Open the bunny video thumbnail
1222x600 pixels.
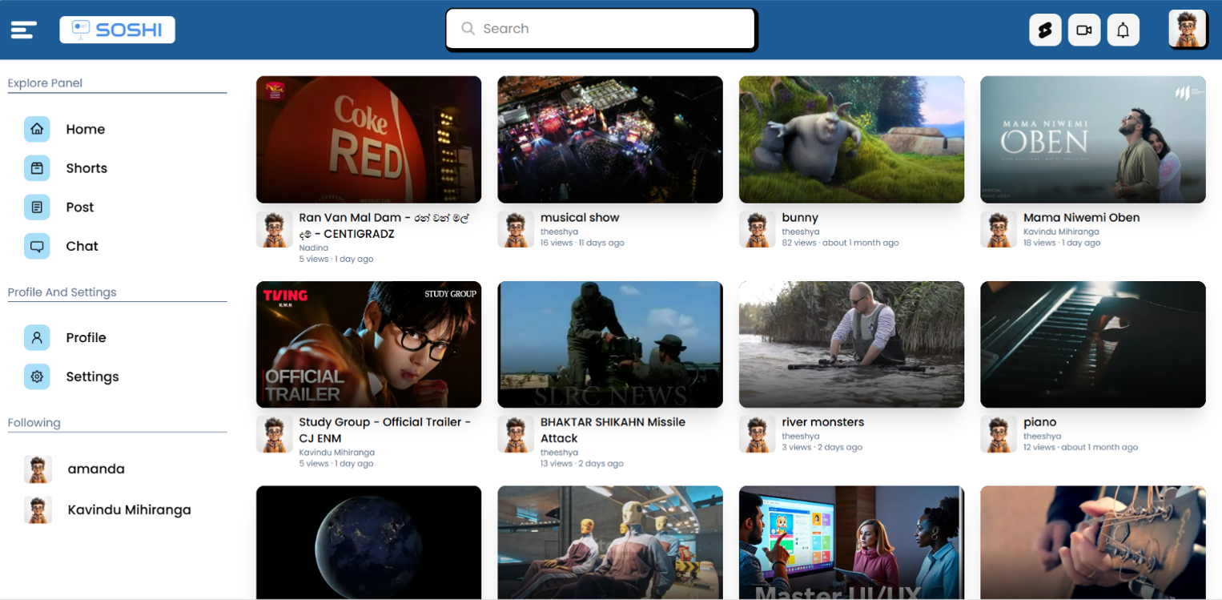click(851, 139)
